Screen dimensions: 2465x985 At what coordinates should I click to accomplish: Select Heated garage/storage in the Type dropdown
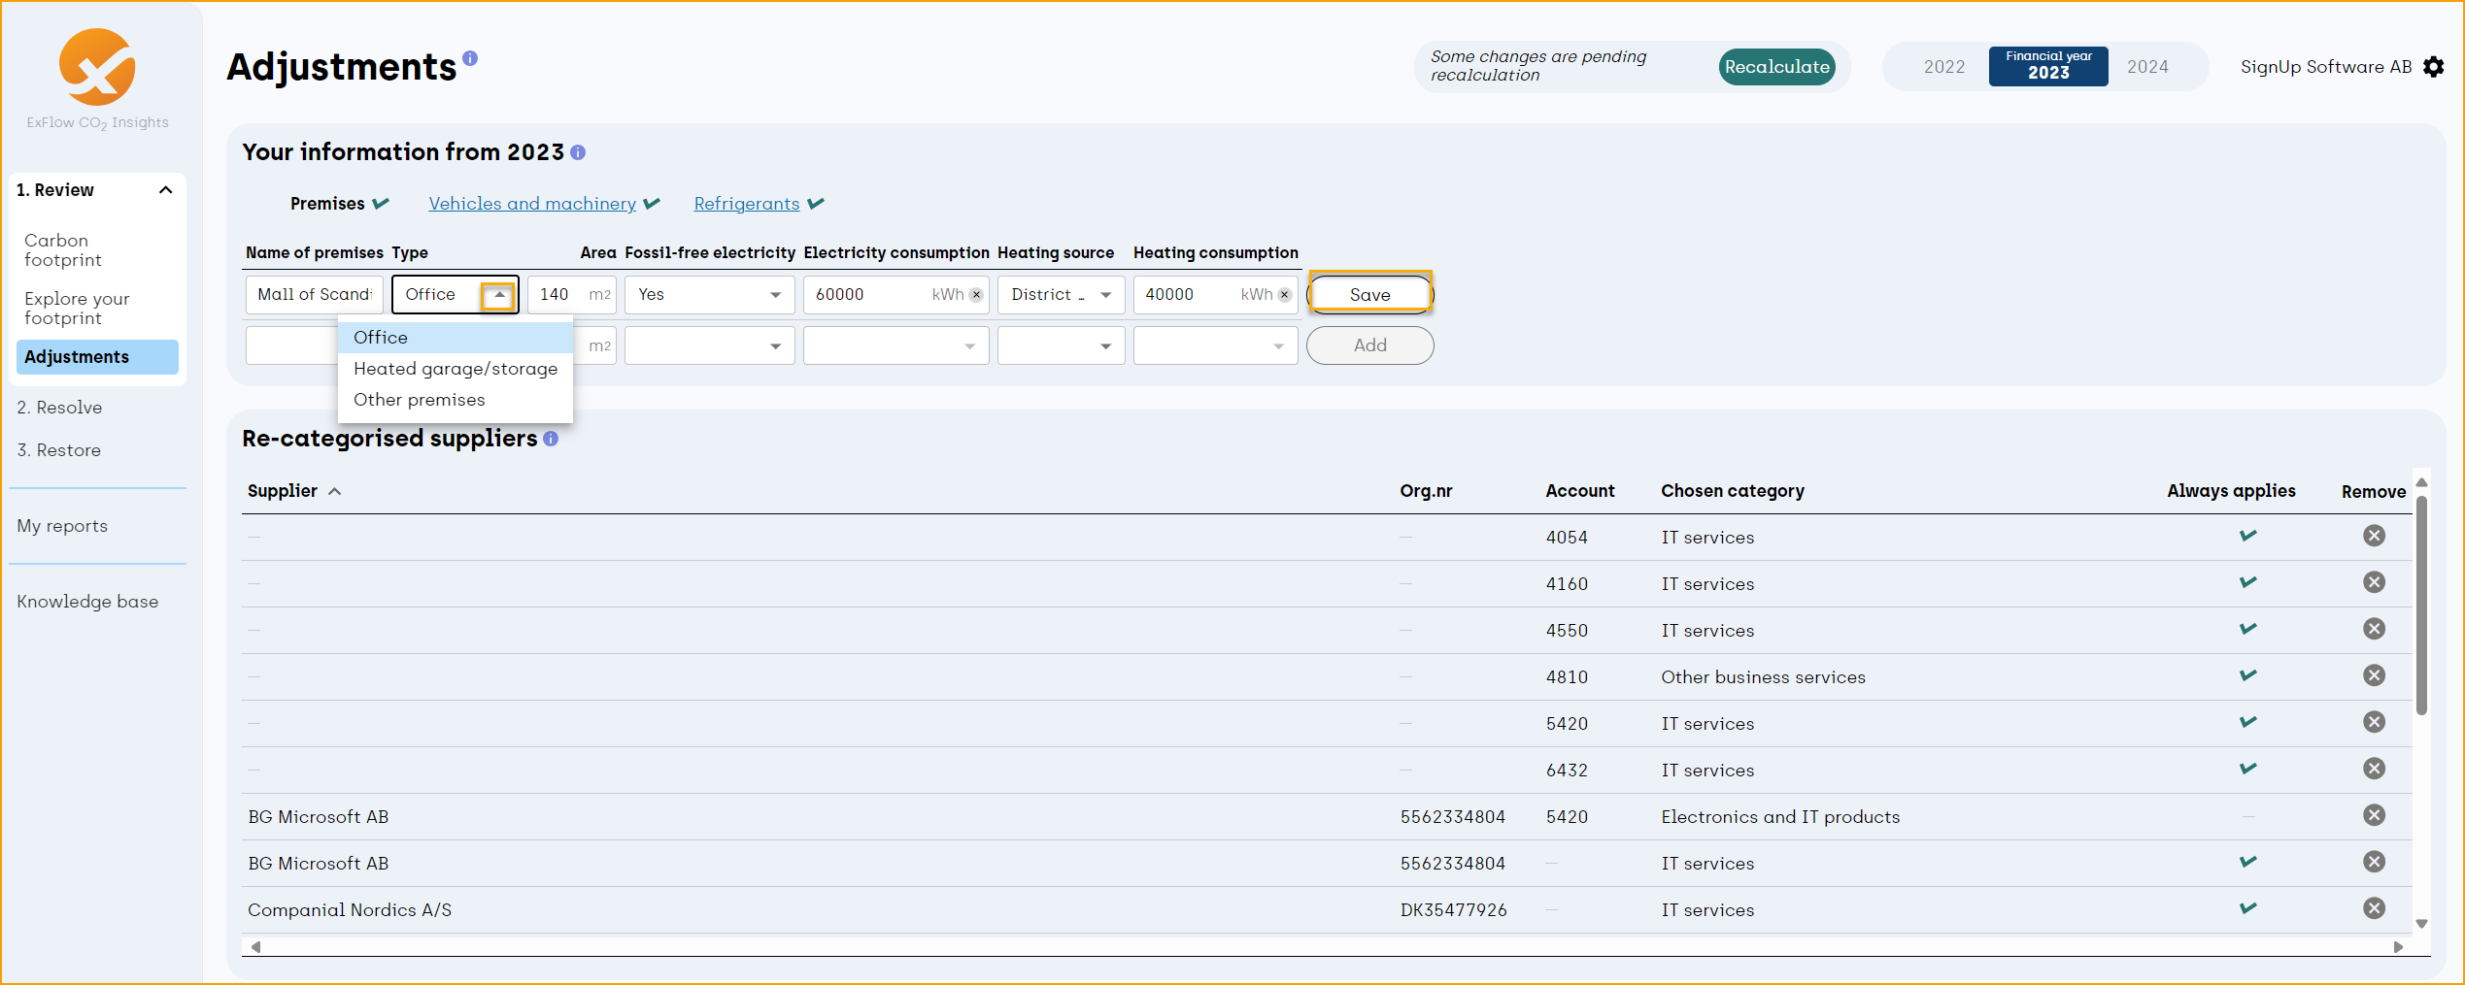click(456, 369)
